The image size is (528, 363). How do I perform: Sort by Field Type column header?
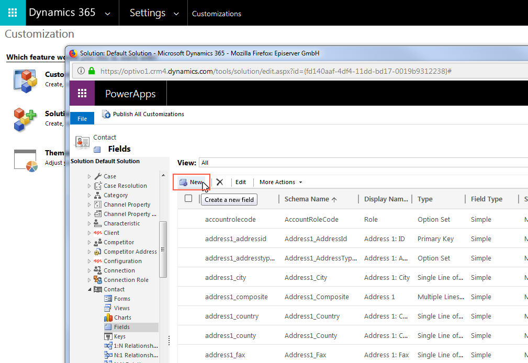click(x=486, y=199)
